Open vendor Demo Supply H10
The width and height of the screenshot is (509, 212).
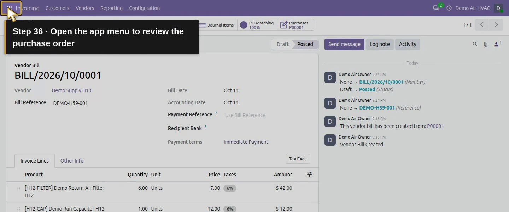tap(71, 90)
